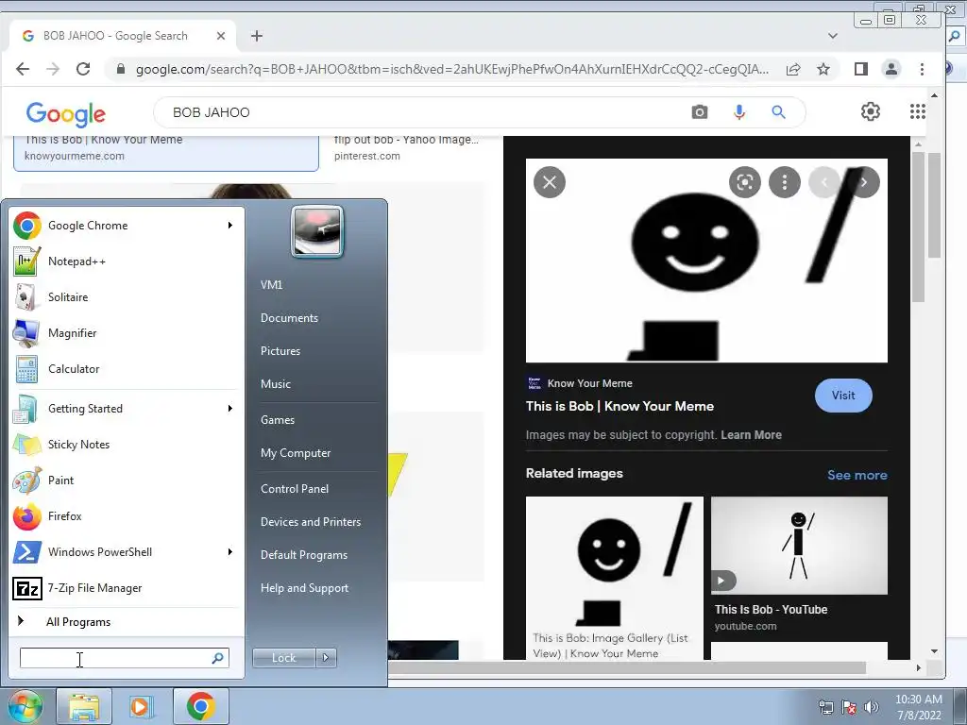Viewport: 967px width, 725px height.
Task: Open Paint from the Start menu
Action: [x=124, y=481]
